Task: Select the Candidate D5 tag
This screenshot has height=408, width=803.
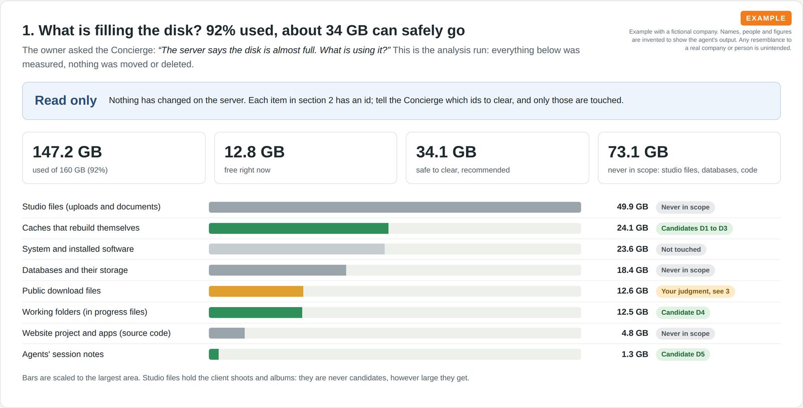Action: (x=683, y=354)
